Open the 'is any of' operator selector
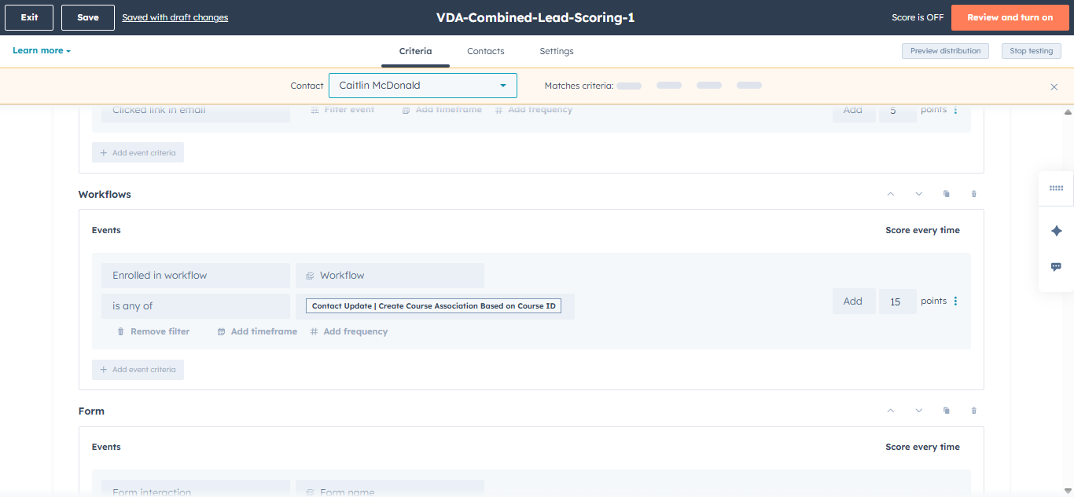This screenshot has height=497, width=1074. (x=196, y=306)
